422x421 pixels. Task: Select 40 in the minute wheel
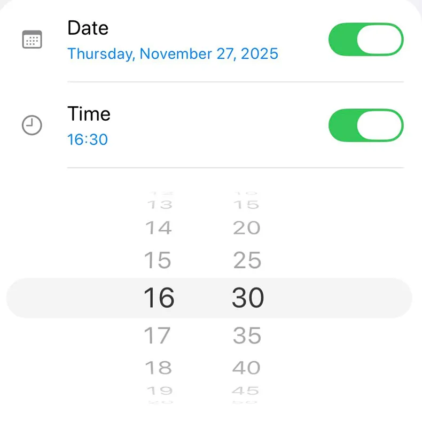247,368
